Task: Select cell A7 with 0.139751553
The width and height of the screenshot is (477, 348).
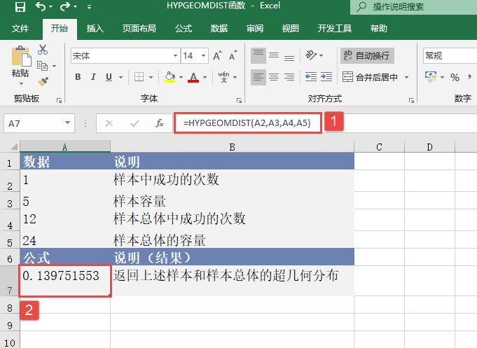Action: pos(65,281)
